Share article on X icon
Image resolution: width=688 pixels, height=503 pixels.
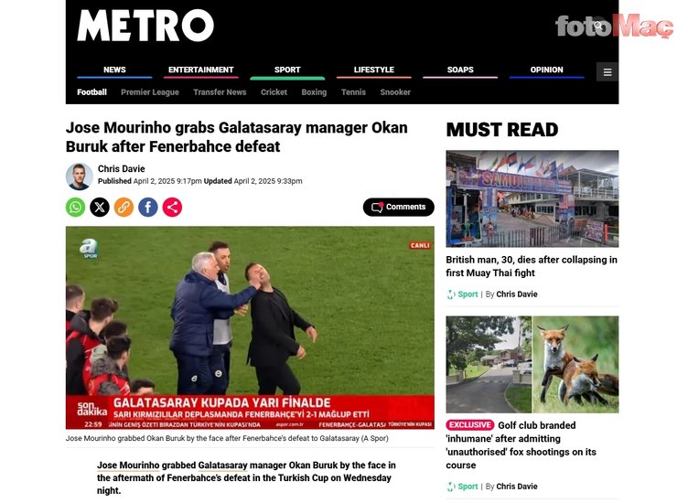point(100,207)
